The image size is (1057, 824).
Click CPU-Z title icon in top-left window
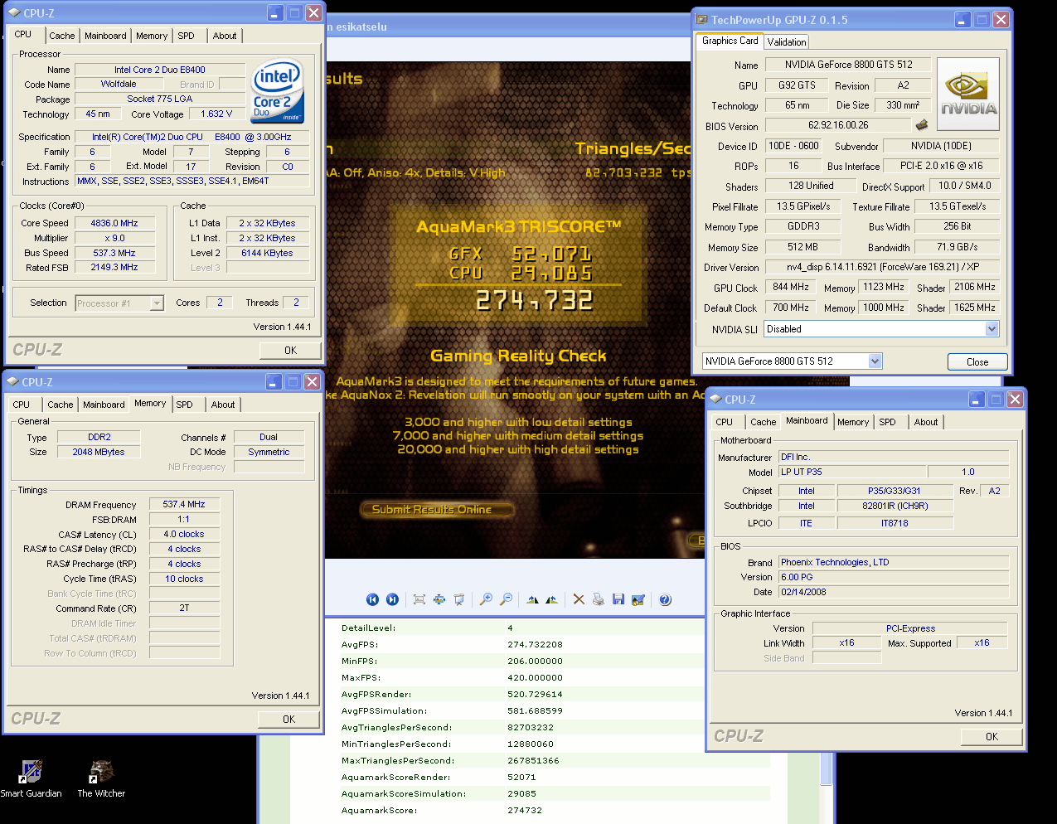(14, 13)
